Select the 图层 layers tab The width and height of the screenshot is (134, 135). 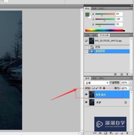click(x=87, y=78)
